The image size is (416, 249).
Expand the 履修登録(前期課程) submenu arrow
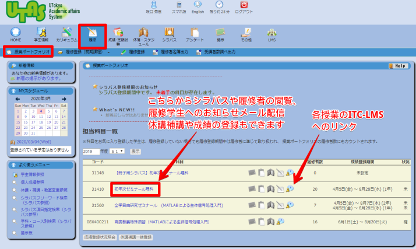[109, 52]
